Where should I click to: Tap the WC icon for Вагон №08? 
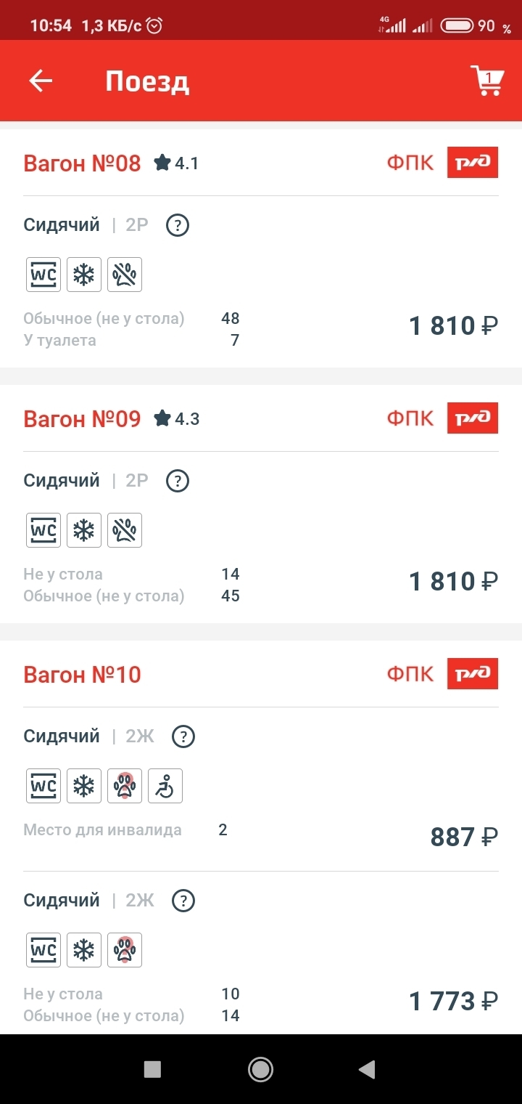tap(43, 275)
